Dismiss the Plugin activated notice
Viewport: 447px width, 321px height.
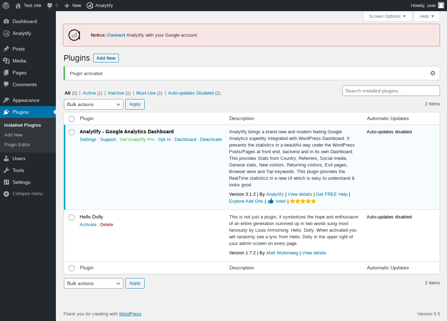click(x=433, y=73)
